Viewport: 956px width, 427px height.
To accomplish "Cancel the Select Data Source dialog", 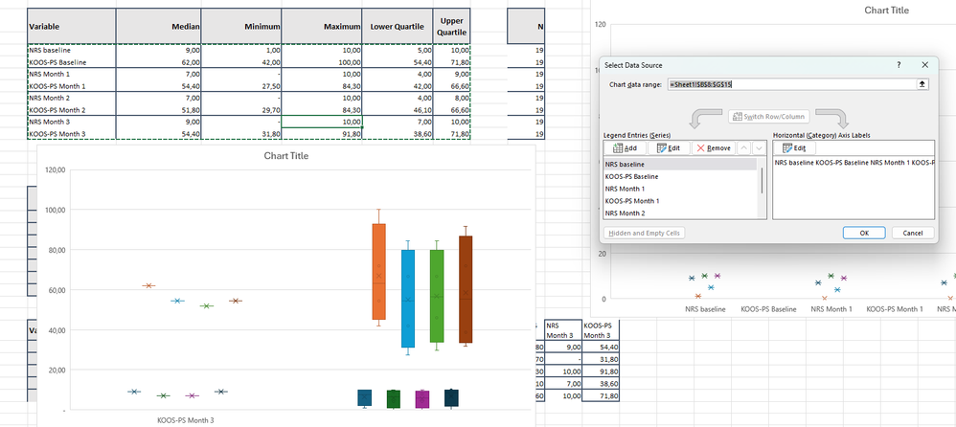I will (913, 233).
